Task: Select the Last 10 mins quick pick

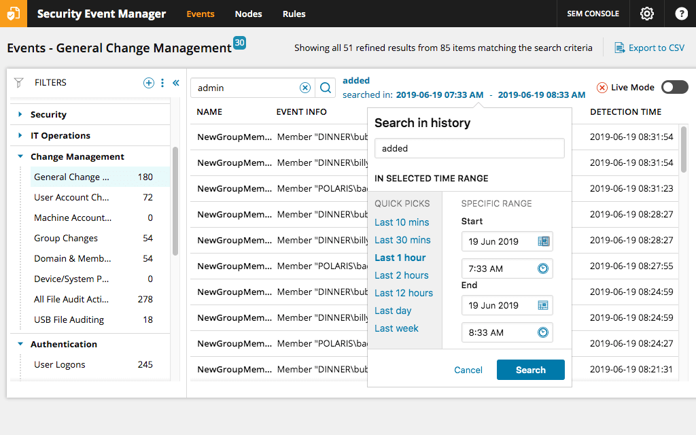Action: pyautogui.click(x=402, y=222)
